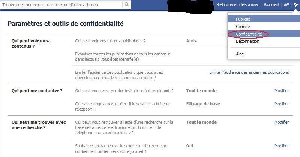Image resolution: width=300 pixels, height=157 pixels.
Task: Modify the search engine link setting
Action: pyautogui.click(x=282, y=146)
